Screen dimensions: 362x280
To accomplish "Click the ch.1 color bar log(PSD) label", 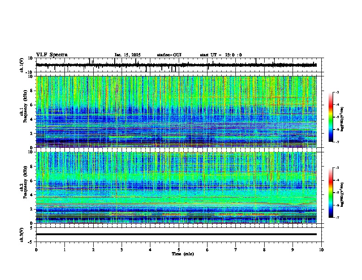I will pyautogui.click(x=342, y=119).
